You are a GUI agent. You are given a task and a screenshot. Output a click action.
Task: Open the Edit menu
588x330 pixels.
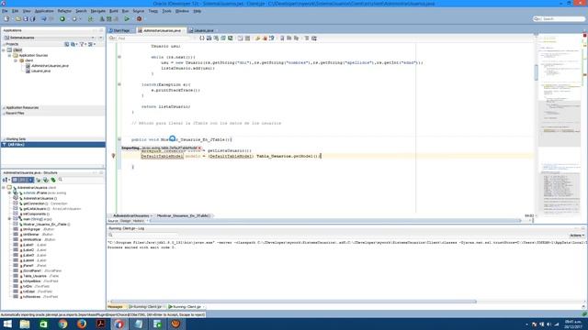click(x=15, y=11)
